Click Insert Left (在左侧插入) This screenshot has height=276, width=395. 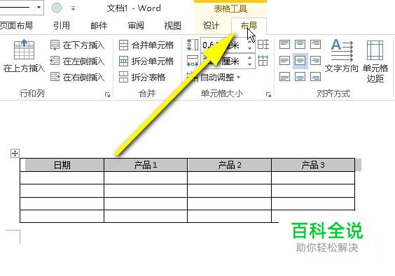tap(77, 61)
